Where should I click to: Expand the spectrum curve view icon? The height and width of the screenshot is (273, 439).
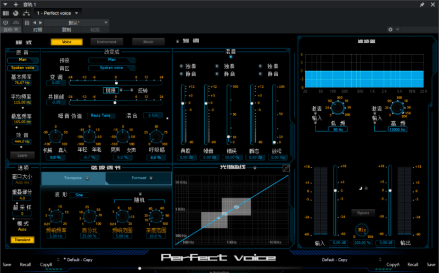286,168
